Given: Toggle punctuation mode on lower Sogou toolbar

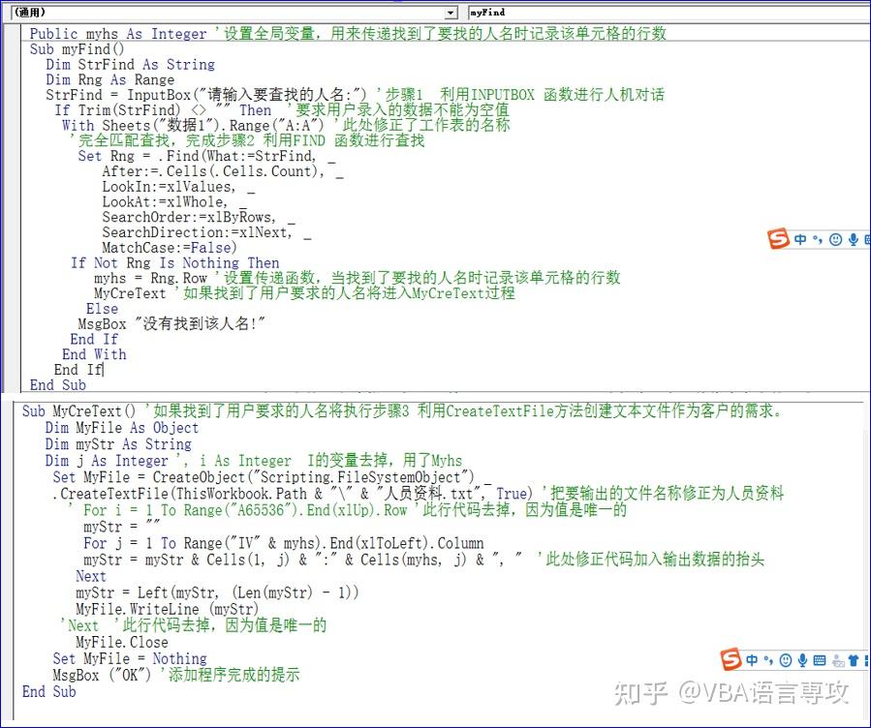Looking at the screenshot, I should (768, 660).
